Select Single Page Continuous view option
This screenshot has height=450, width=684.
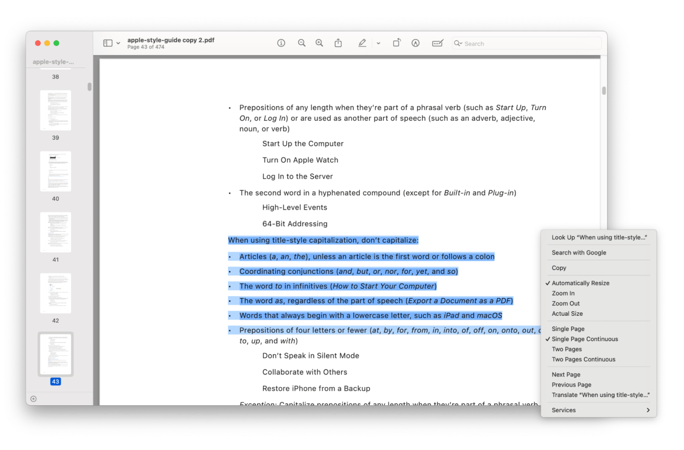[584, 339]
